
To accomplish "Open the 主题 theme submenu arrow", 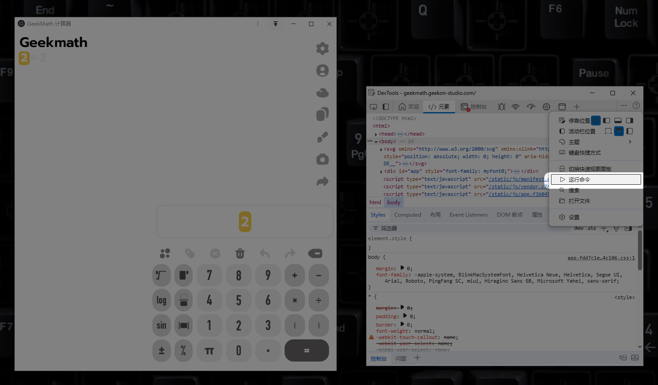I will (x=630, y=142).
